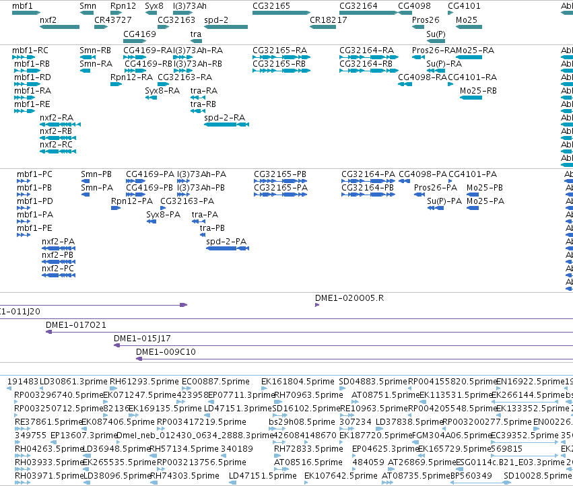Click the Pros26 gene label
573x486 pixels.
click(x=426, y=20)
